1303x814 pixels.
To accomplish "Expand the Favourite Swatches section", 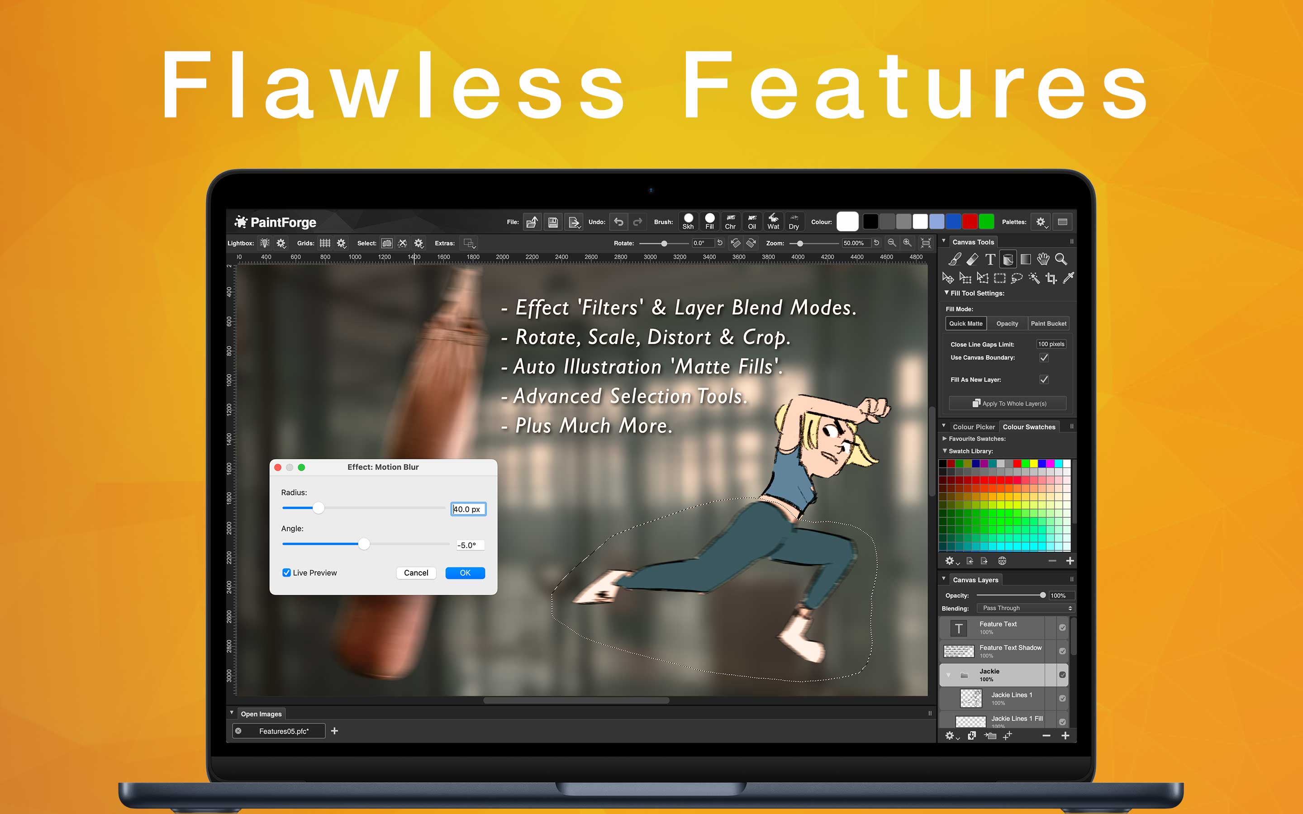I will coord(945,439).
